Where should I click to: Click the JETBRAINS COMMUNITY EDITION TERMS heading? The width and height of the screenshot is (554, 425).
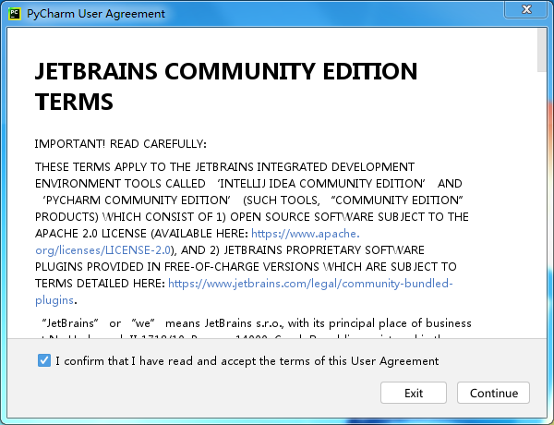click(x=226, y=86)
